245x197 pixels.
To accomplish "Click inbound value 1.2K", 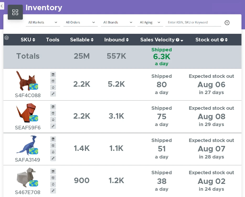I will (116, 180).
